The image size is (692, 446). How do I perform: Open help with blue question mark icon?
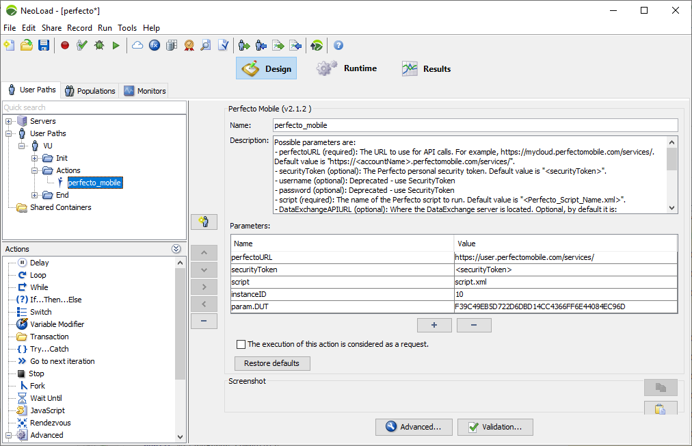[x=338, y=45]
